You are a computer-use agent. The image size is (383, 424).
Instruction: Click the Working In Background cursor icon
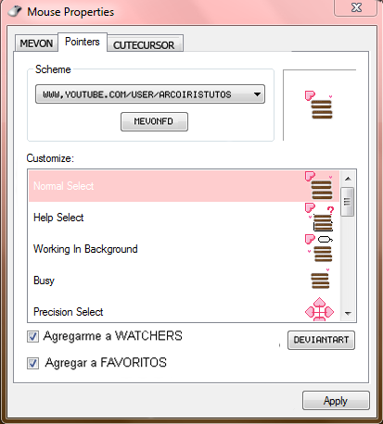(319, 248)
